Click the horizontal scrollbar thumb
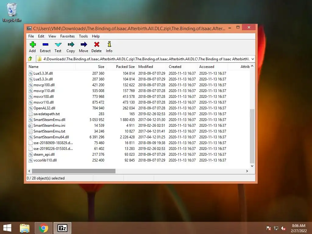Screen dimensions: 312x234 tap(74, 171)
